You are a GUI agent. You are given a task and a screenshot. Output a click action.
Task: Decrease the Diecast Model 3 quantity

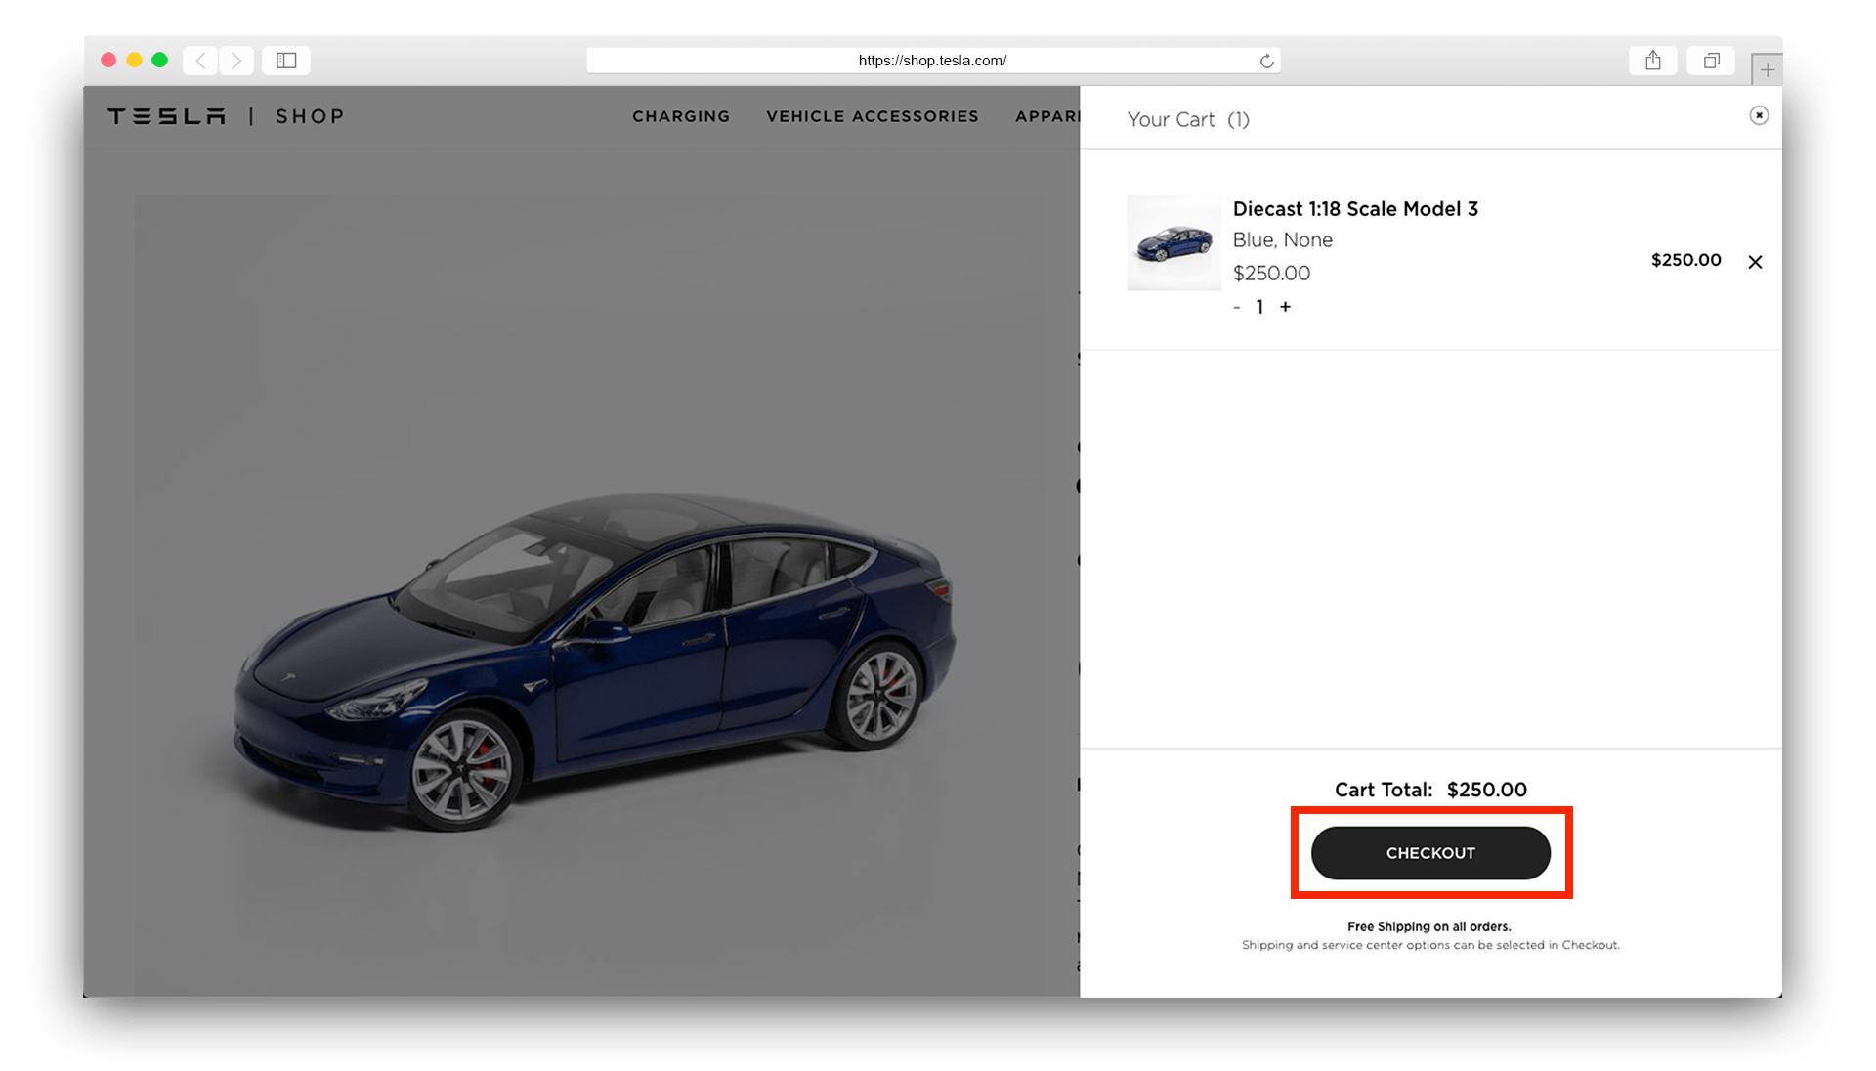(x=1235, y=307)
